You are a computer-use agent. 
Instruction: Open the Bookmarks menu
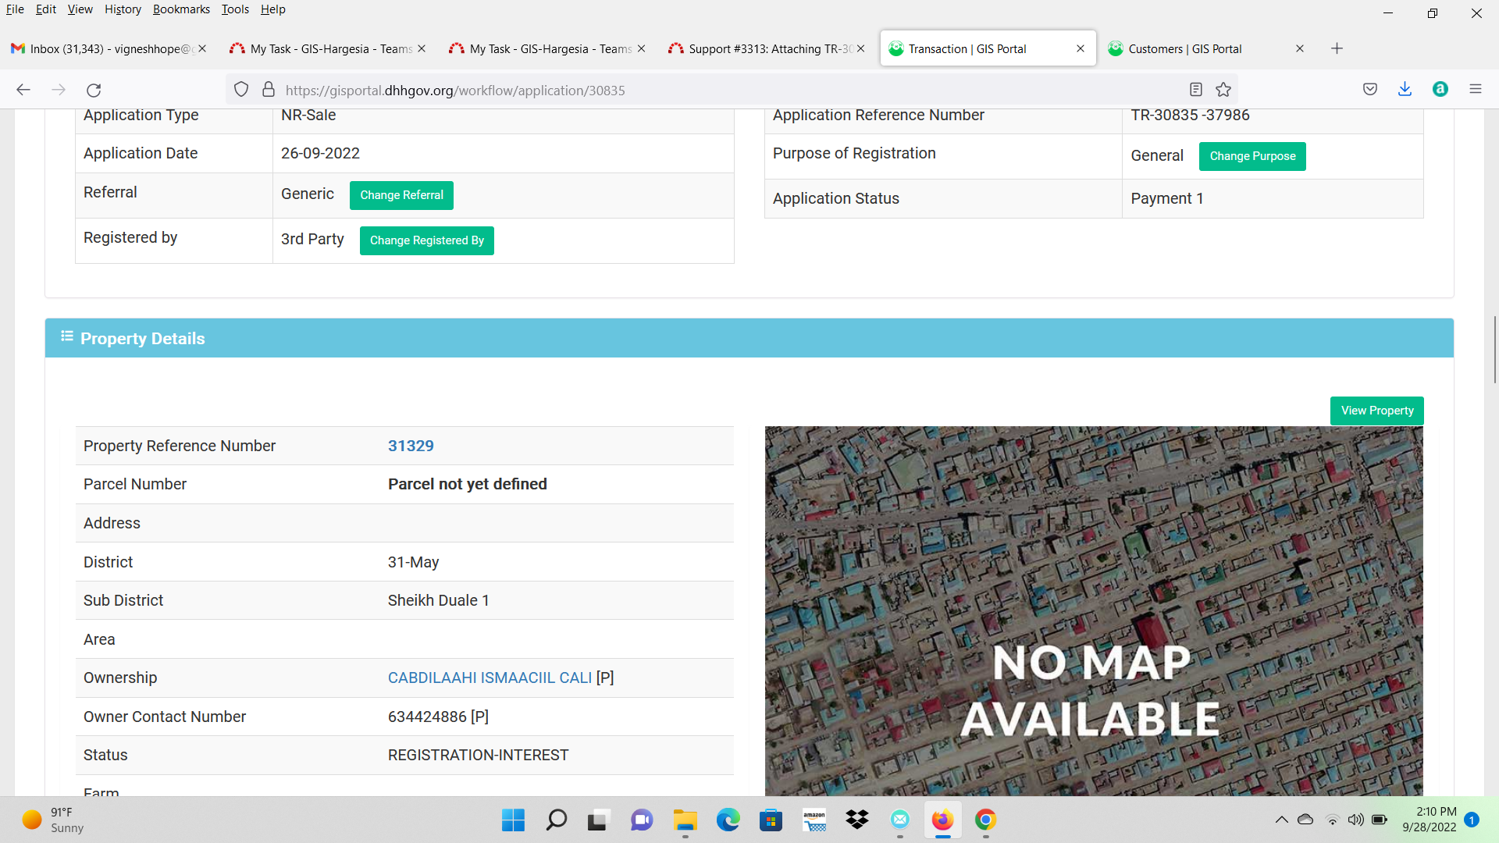tap(181, 9)
